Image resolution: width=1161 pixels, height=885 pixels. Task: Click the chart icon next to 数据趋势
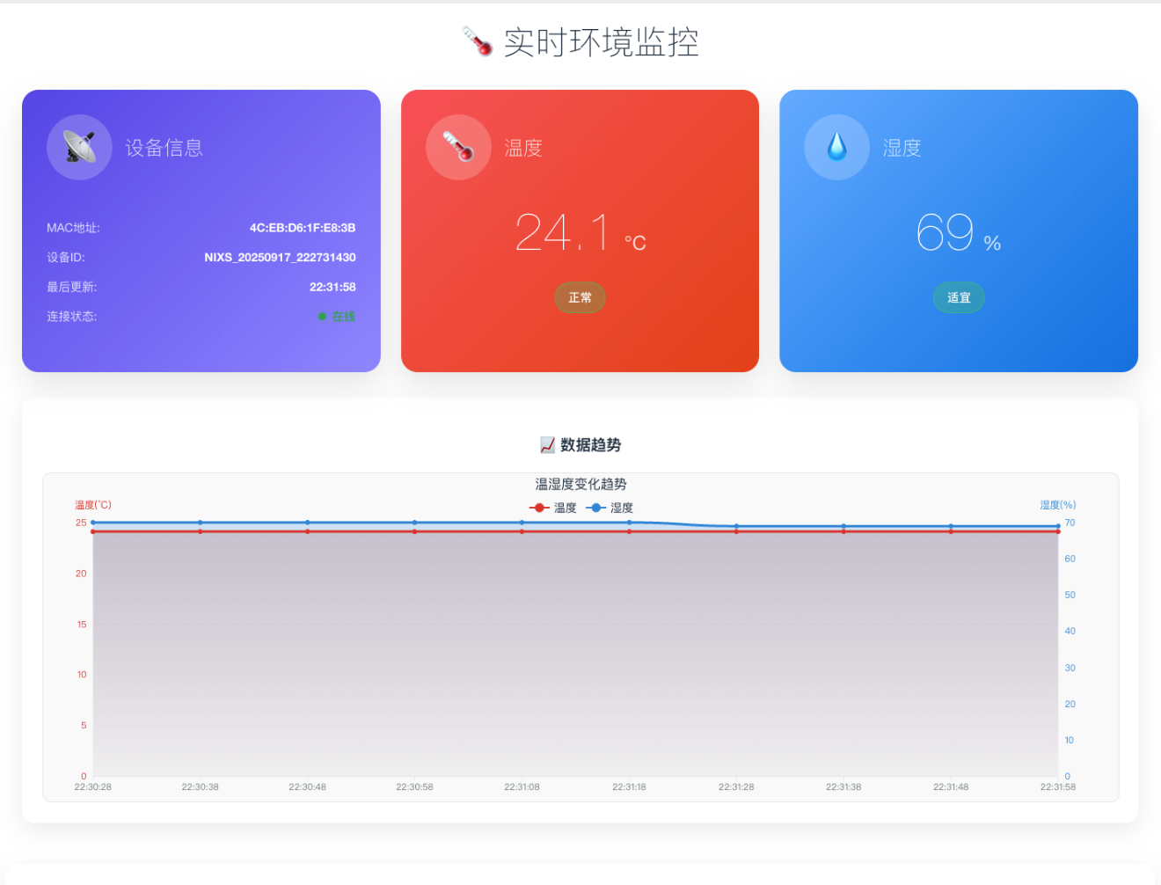(x=548, y=444)
